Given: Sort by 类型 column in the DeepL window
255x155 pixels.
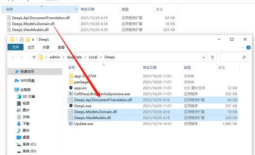Looking at the screenshot, I should 187,67.
